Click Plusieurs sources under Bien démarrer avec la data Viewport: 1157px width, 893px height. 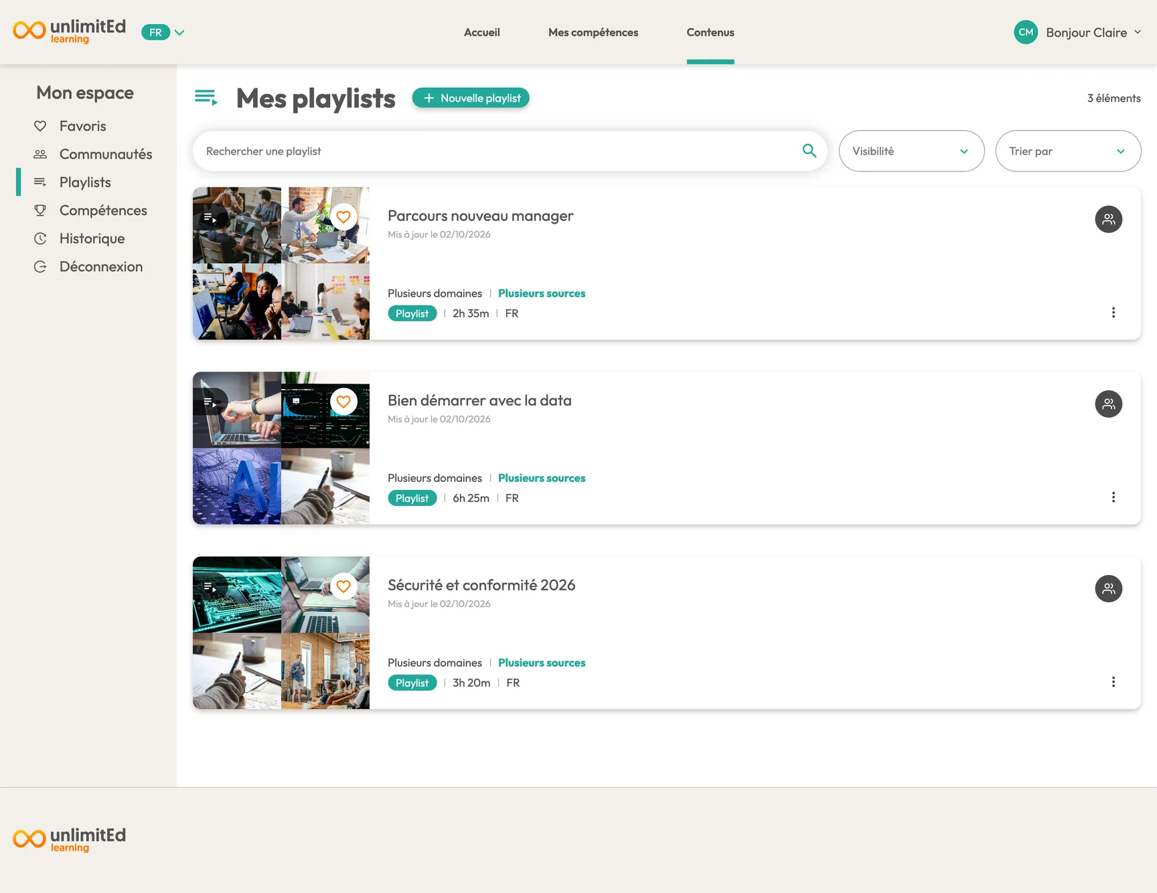(542, 478)
